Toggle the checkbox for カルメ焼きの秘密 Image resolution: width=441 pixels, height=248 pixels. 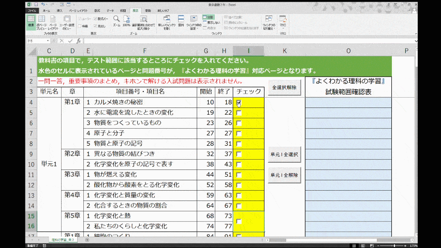tap(239, 103)
